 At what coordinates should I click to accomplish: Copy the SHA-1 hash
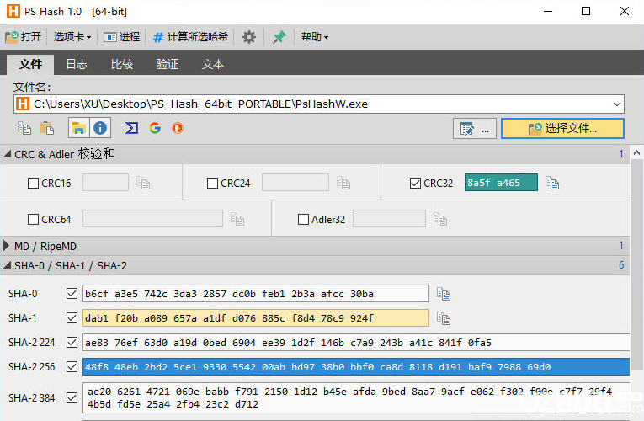click(x=444, y=318)
